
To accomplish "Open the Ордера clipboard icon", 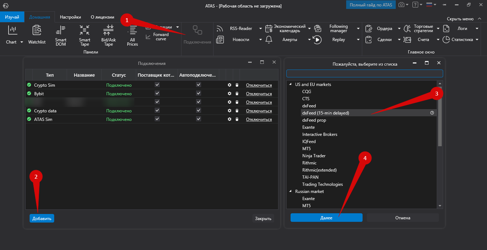I will [x=369, y=29].
